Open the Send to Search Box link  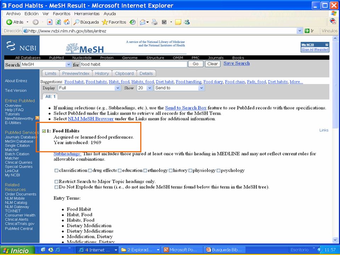pos(186,108)
